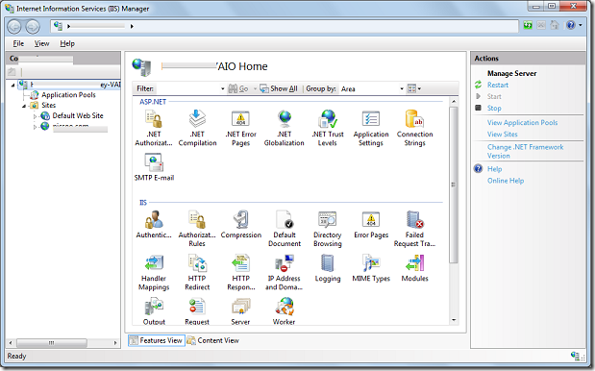Click the Go filter button
The height and width of the screenshot is (371, 595).
pos(238,88)
